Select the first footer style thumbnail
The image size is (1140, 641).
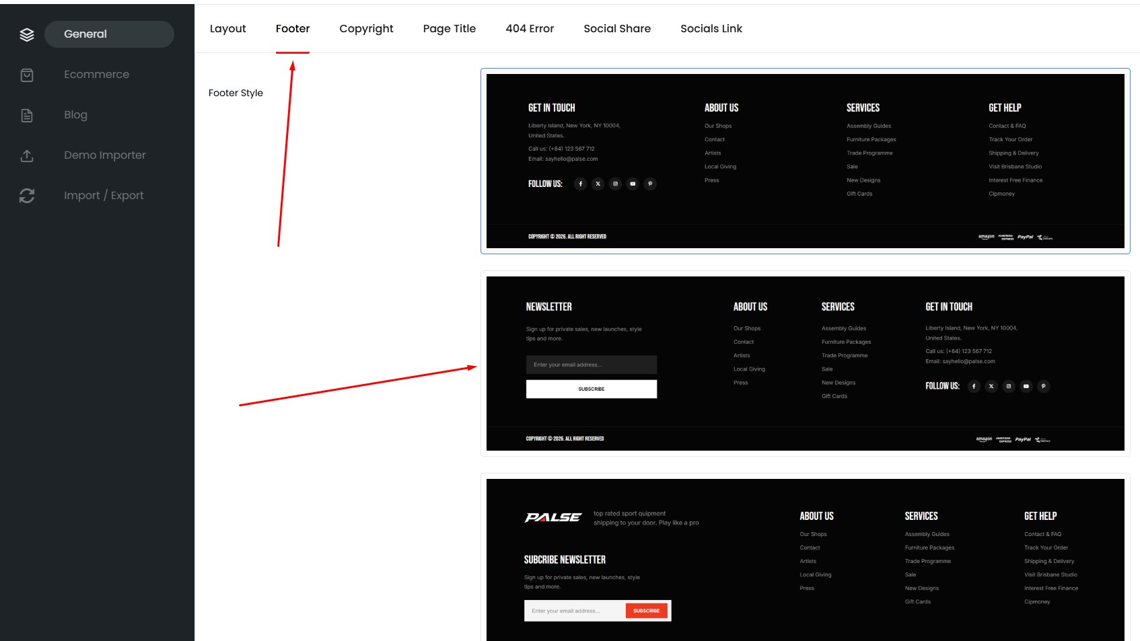pos(805,161)
